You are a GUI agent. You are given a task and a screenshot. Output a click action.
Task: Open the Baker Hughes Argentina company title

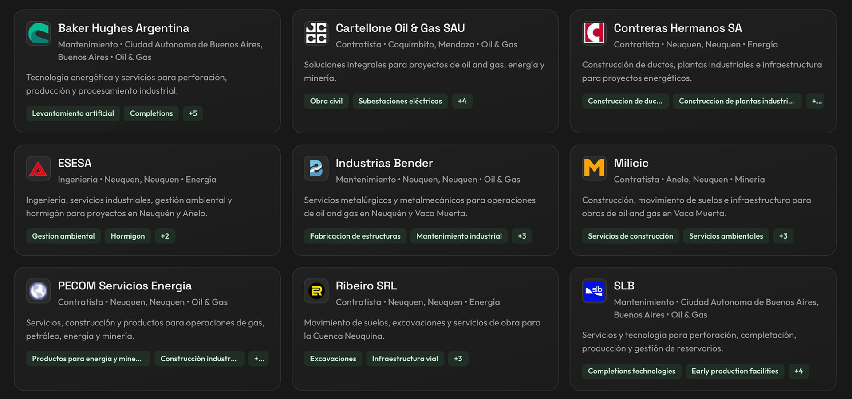pos(123,28)
